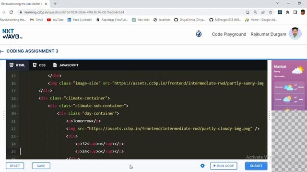Switch to the HTML editor tab
307x172 pixels.
17,65
